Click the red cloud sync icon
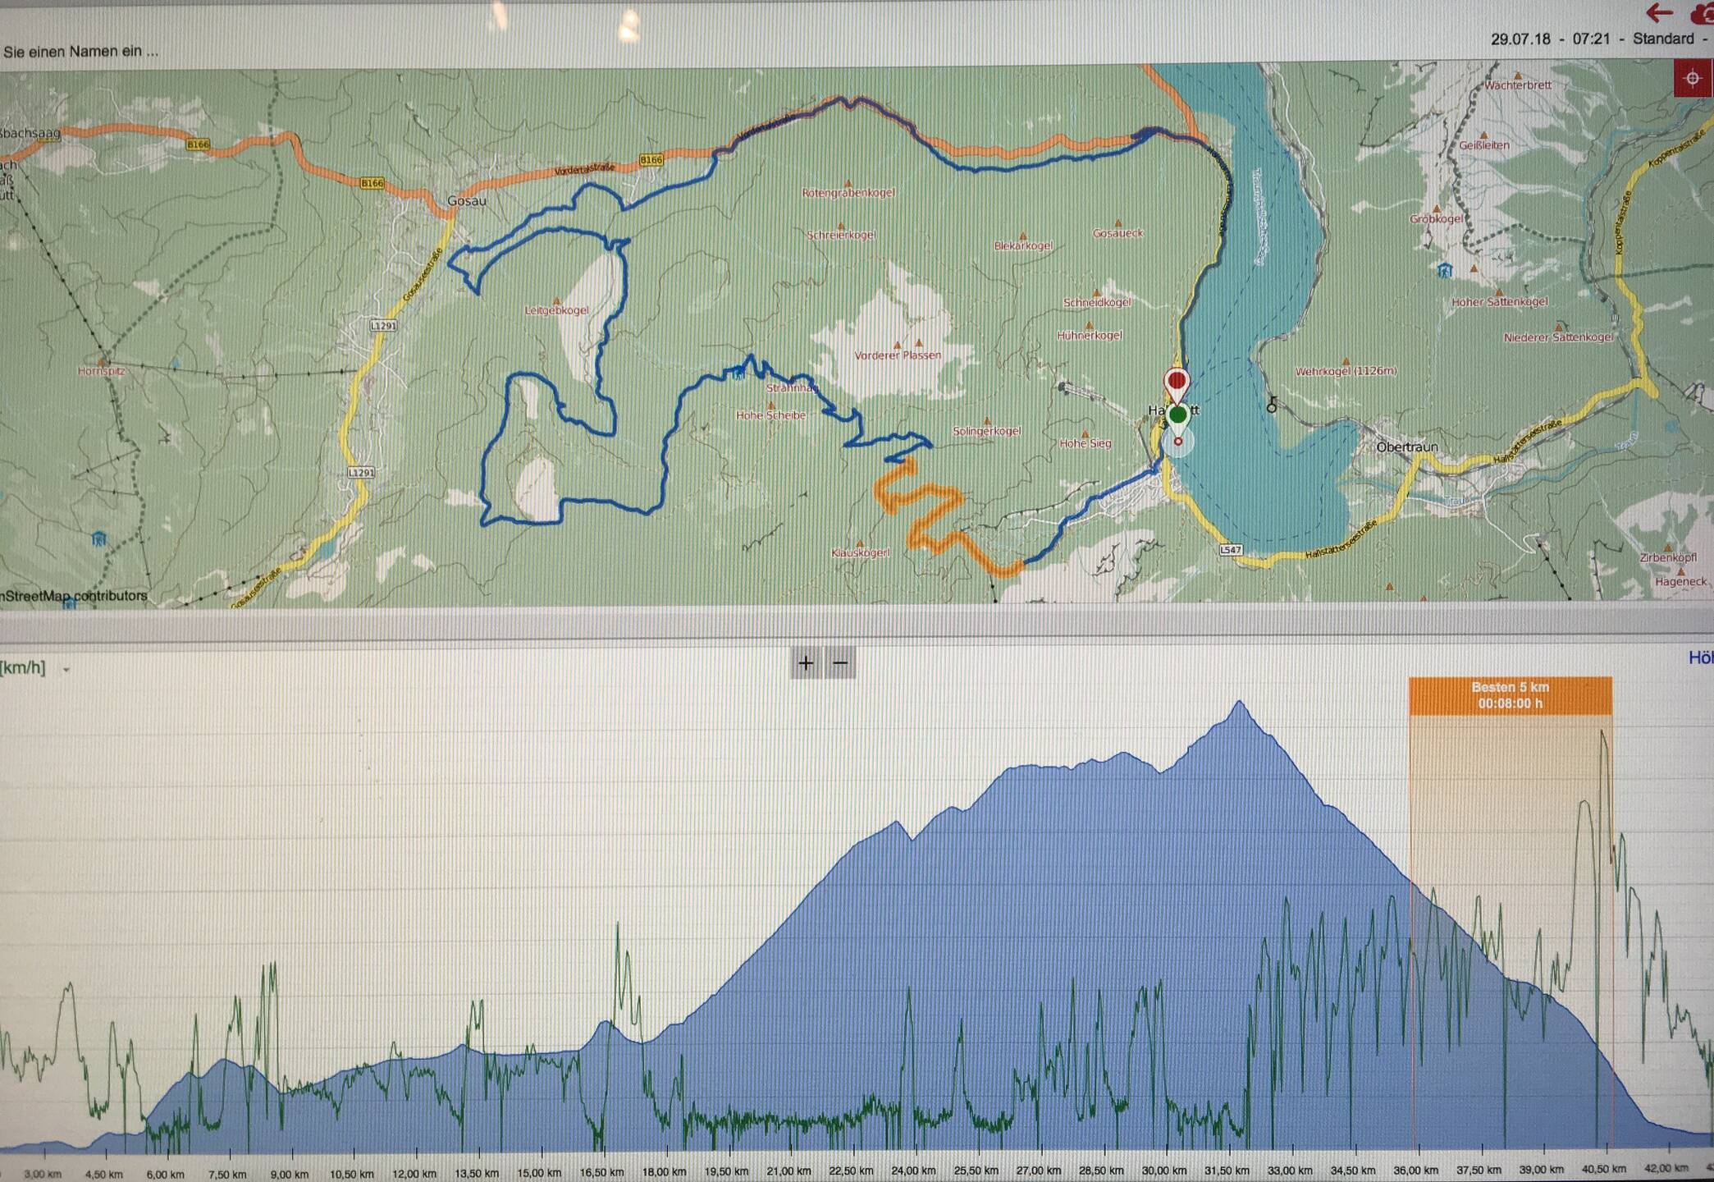 coord(1703,14)
